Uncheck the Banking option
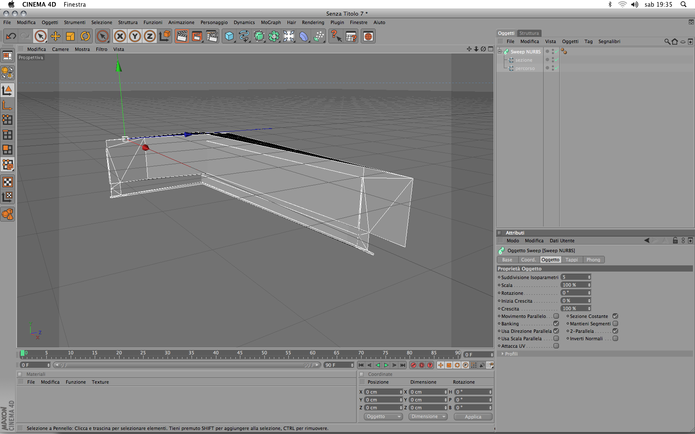Screen dimensions: 695x434 coord(556,324)
